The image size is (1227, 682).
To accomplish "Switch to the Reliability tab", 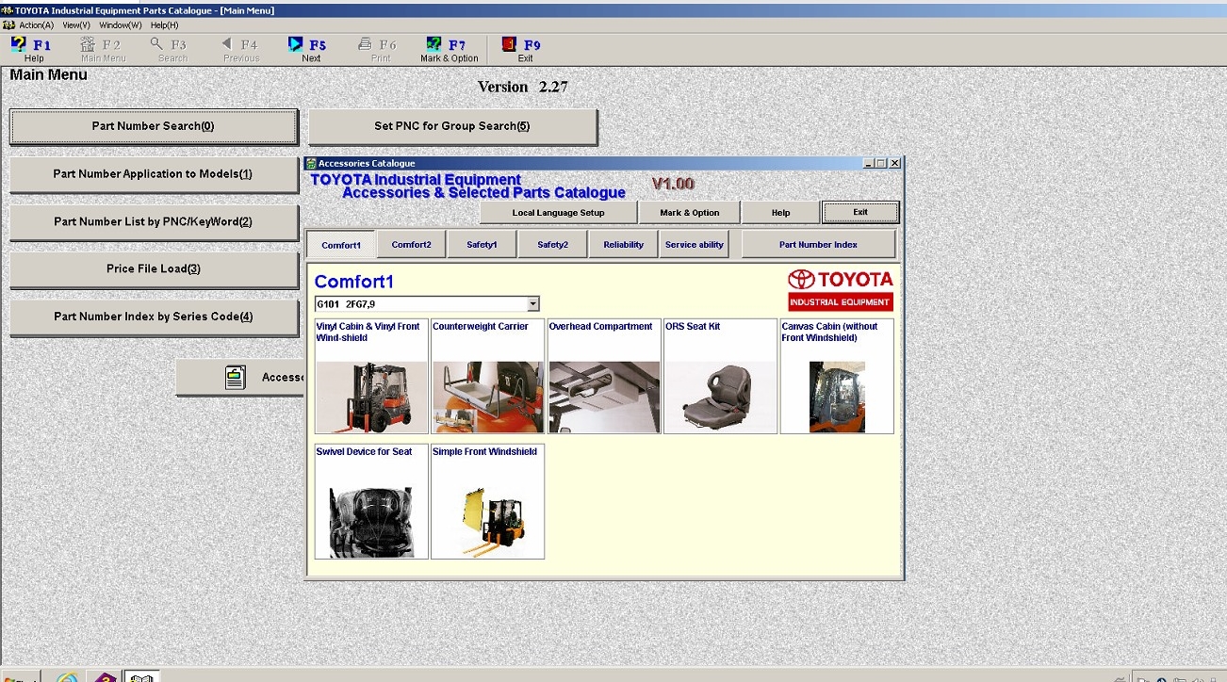I will click(623, 245).
